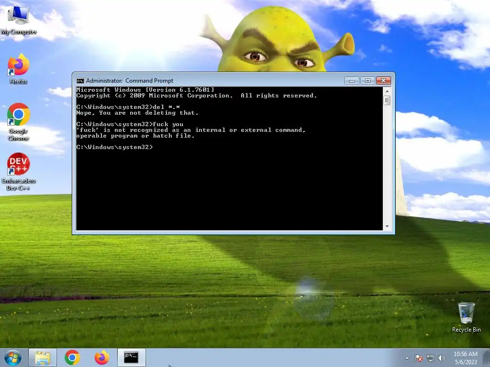
Task: Launch Embarcadero Dev-C++ desktop shortcut
Action: (x=19, y=172)
